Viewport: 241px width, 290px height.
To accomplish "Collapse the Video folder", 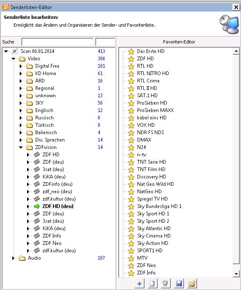I will (x=13, y=59).
